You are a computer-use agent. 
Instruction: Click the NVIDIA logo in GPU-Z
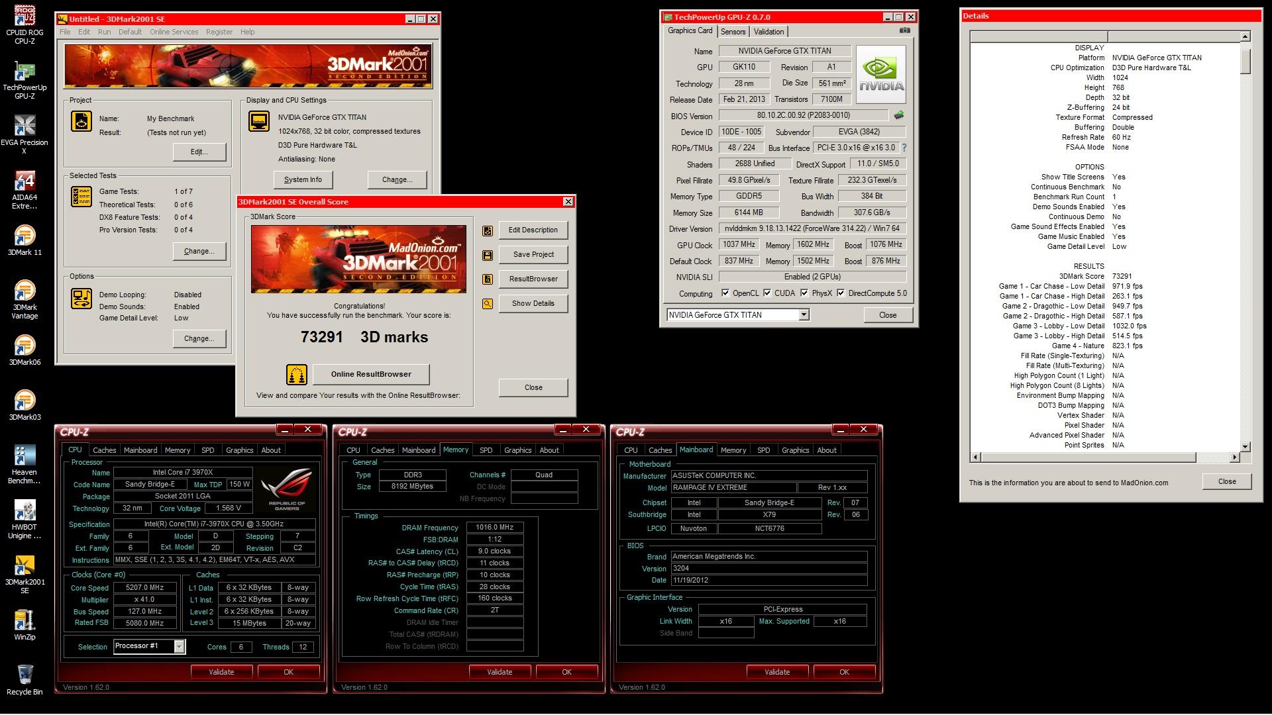[x=881, y=75]
